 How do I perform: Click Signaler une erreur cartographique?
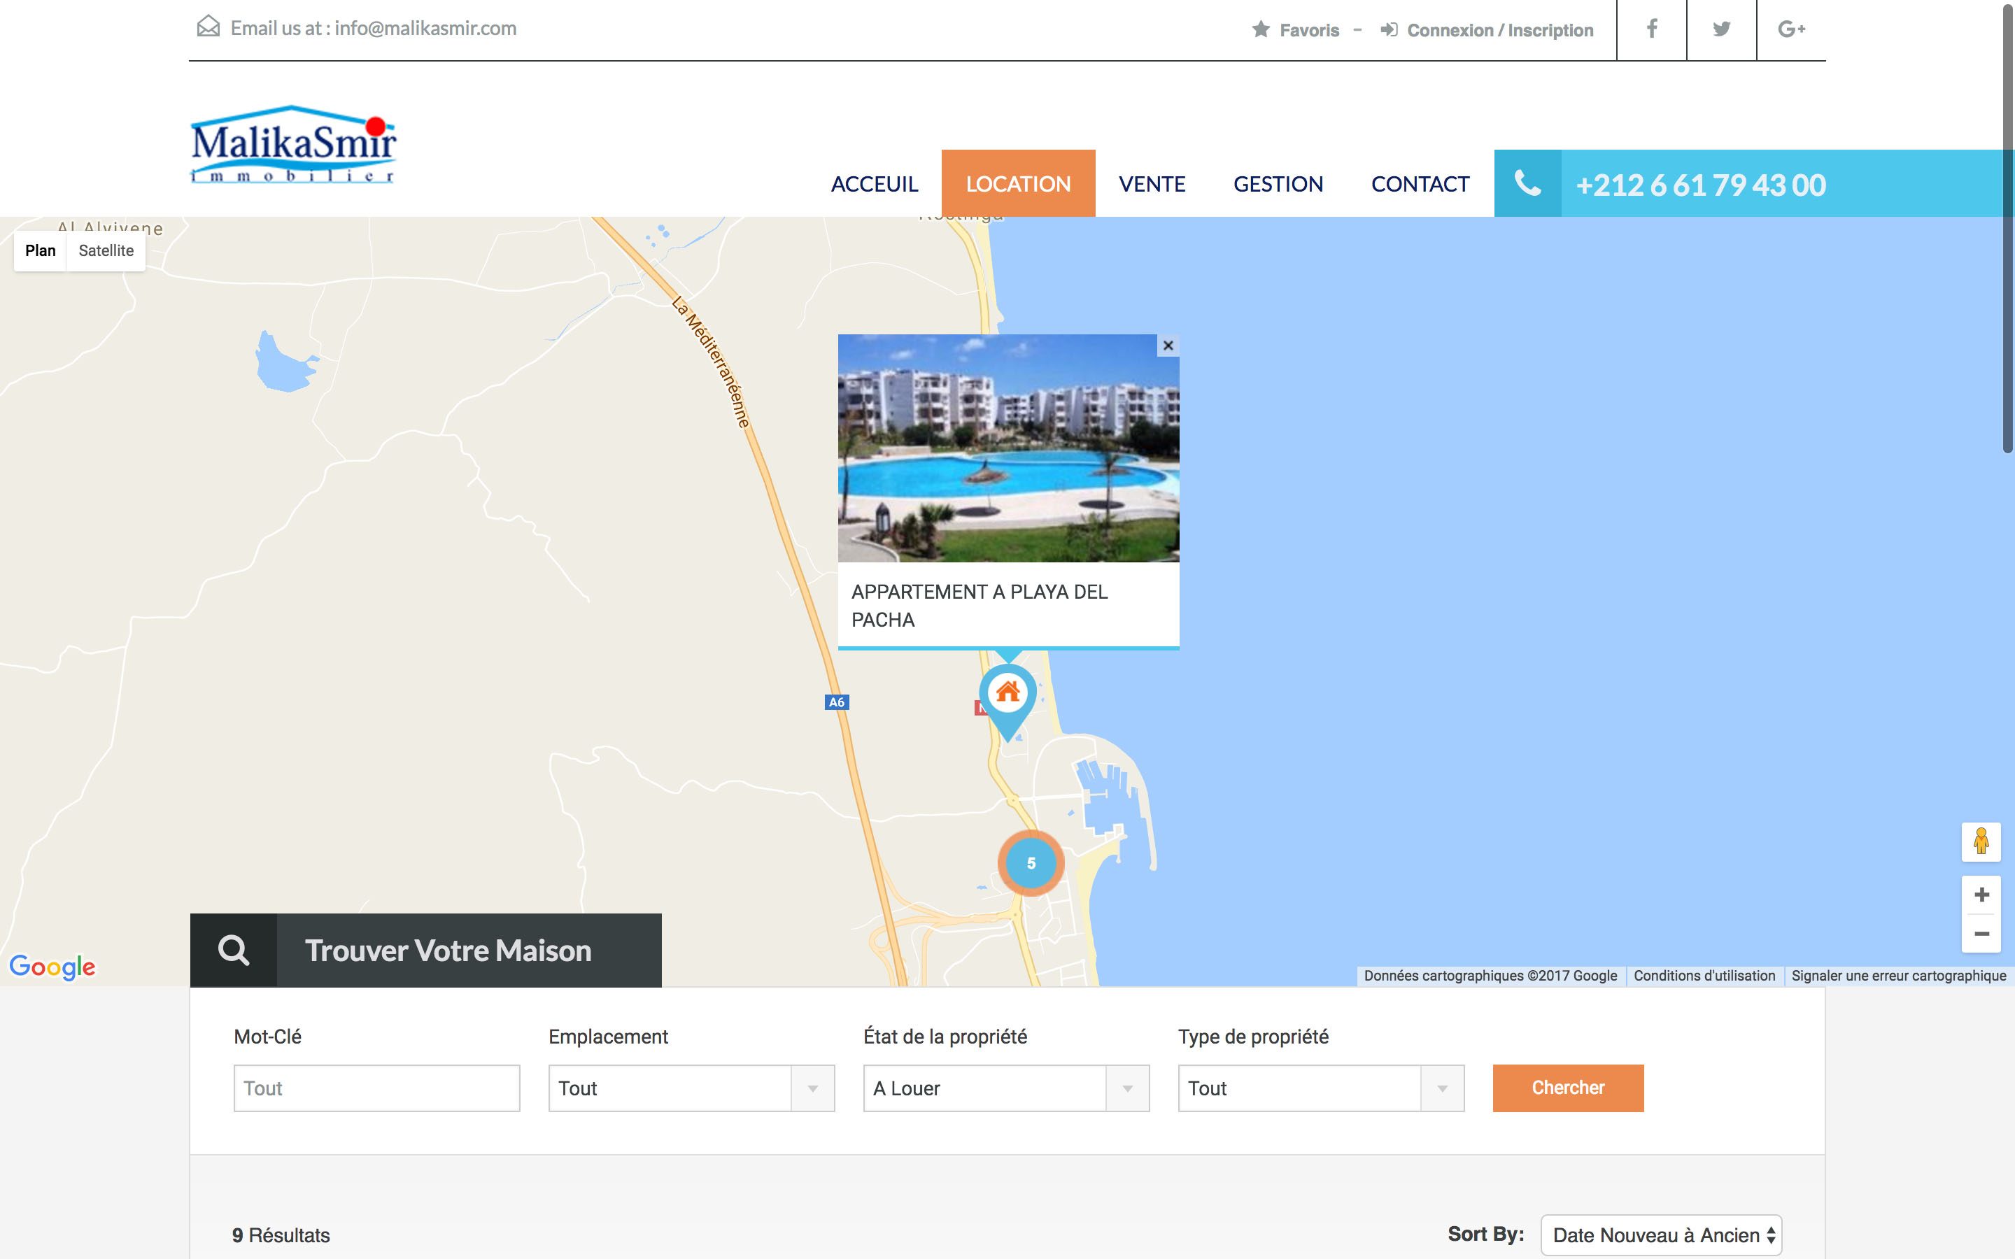(1898, 976)
